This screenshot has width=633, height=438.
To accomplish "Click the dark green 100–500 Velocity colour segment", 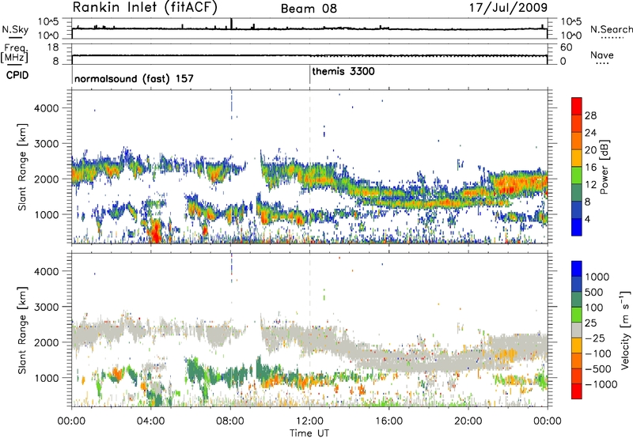I will (577, 300).
